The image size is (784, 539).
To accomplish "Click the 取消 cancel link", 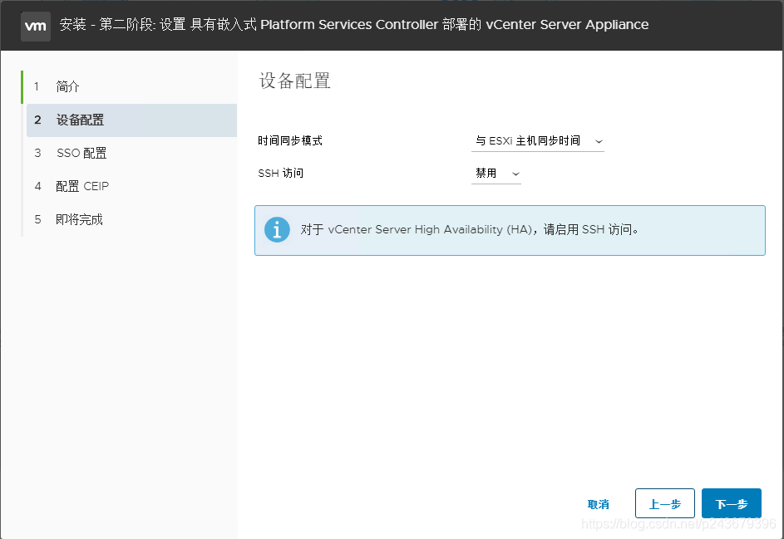I will click(598, 504).
